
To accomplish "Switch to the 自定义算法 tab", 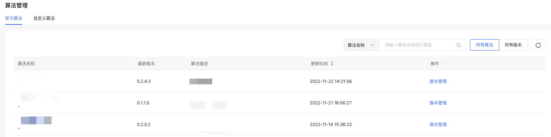I will click(x=44, y=18).
